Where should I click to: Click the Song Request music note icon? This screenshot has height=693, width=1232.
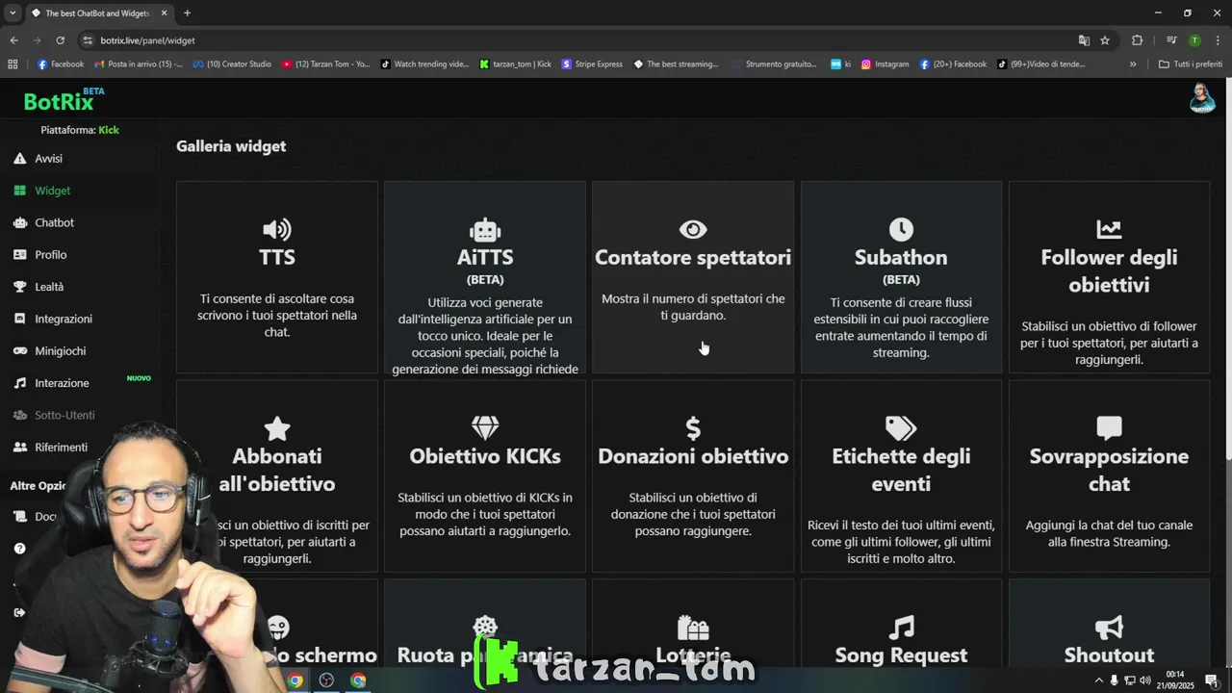[901, 628]
